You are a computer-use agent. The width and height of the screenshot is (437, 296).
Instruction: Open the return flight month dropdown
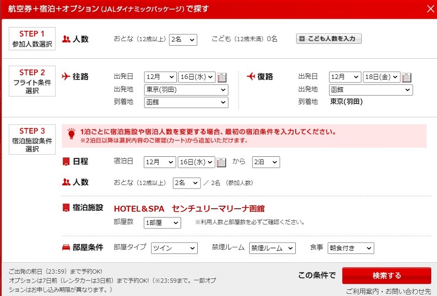(345, 77)
